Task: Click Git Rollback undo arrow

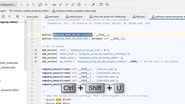Action: [85, 5]
